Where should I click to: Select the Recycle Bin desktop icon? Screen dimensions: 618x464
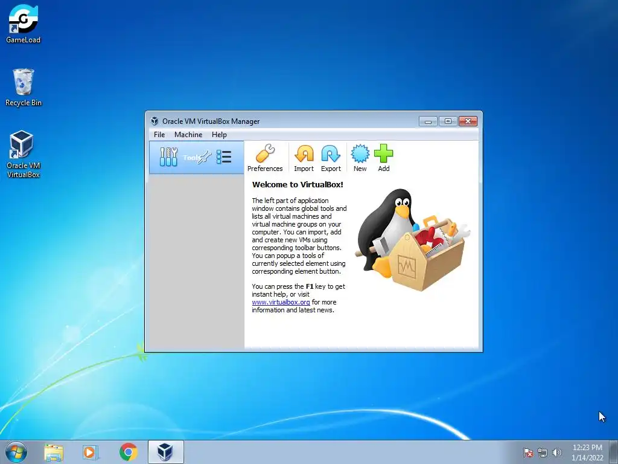[24, 88]
